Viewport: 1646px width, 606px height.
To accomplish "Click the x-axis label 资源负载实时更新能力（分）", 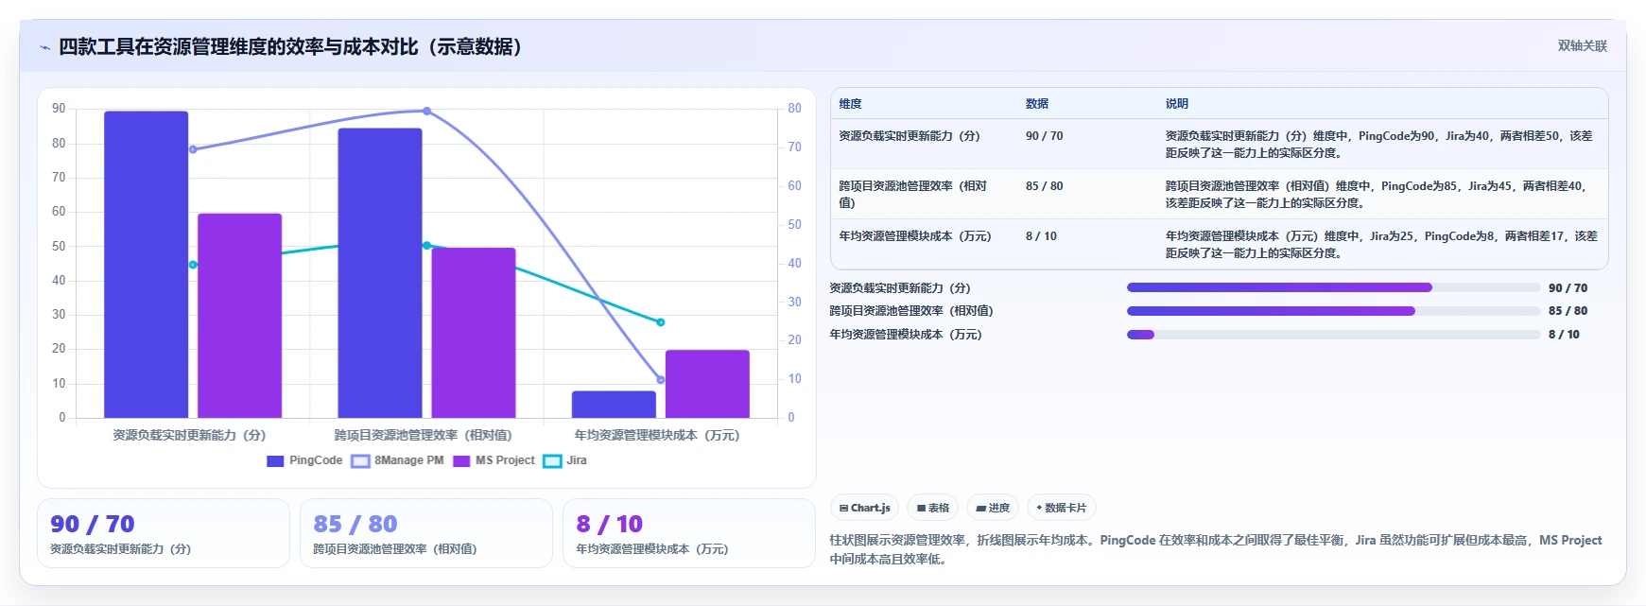I will coord(189,435).
